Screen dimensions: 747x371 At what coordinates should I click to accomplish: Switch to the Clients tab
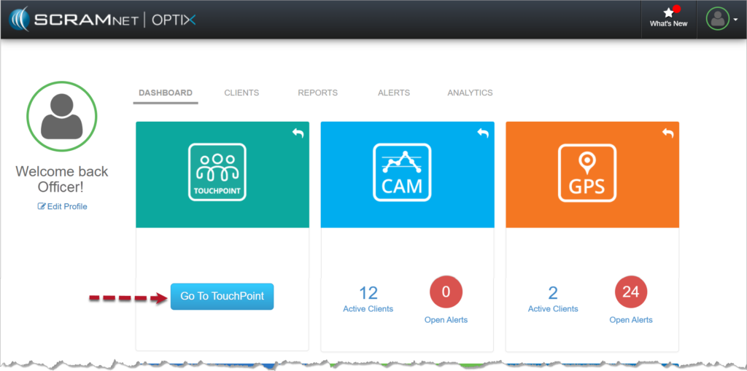coord(241,93)
